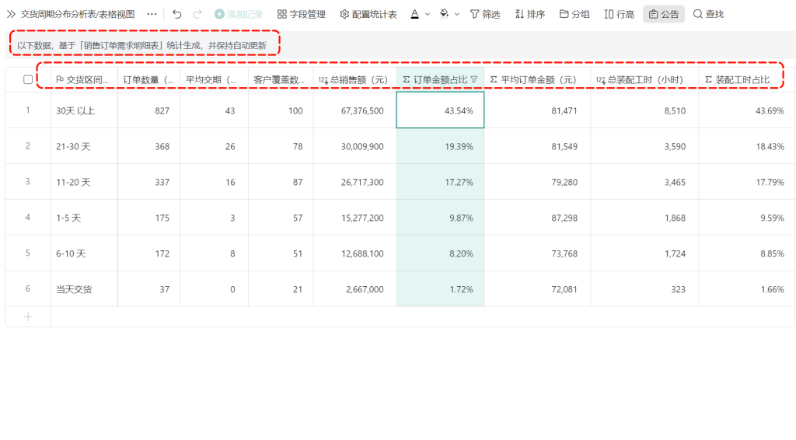Open 行高 row height options
This screenshot has width=796, height=440.
click(x=619, y=14)
